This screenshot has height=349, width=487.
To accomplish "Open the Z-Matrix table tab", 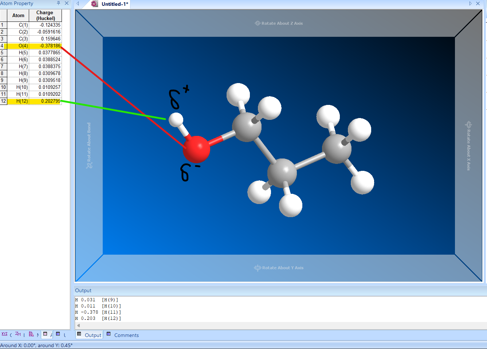I will click(17, 334).
